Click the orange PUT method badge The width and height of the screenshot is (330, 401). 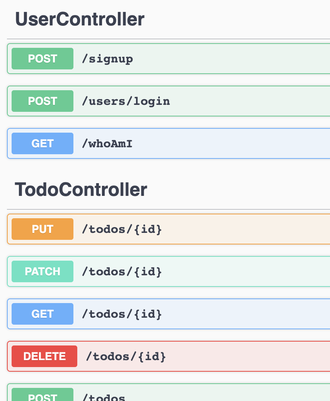coord(43,229)
